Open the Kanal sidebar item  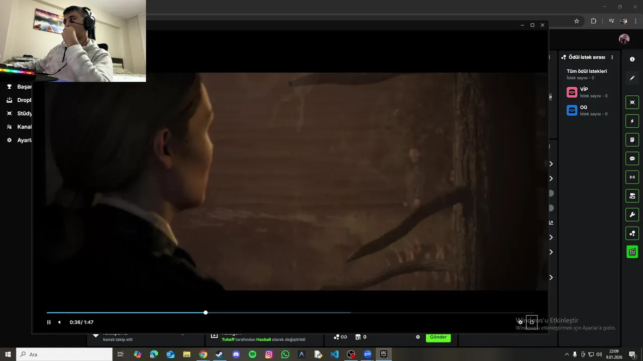click(19, 127)
